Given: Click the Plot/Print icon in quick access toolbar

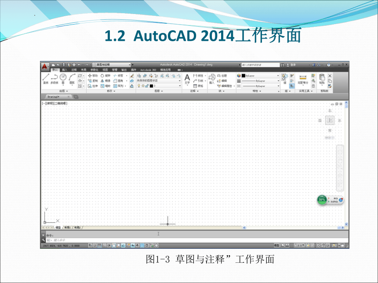Looking at the screenshot, I should [x=74, y=65].
